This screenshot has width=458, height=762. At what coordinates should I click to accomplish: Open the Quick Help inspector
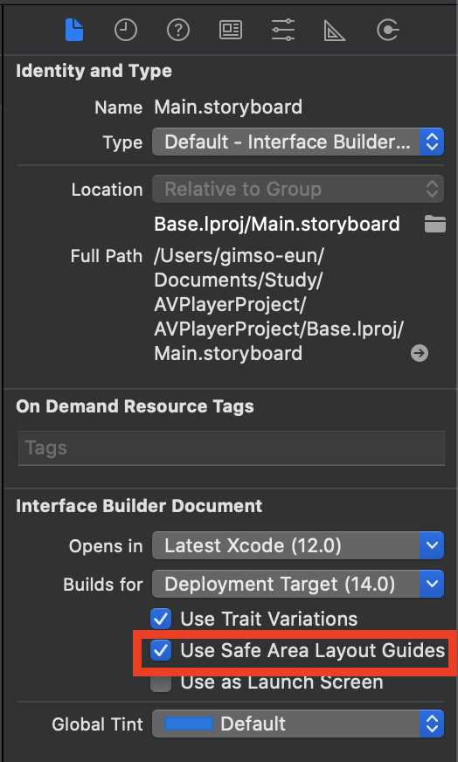pyautogui.click(x=178, y=30)
